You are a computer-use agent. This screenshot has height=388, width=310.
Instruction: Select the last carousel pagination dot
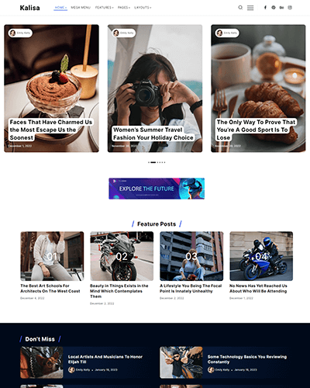(164, 162)
